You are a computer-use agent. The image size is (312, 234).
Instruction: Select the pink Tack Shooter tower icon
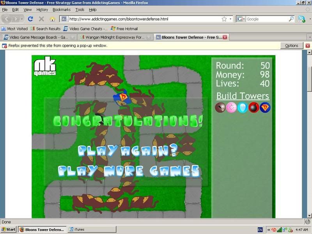[231, 108]
